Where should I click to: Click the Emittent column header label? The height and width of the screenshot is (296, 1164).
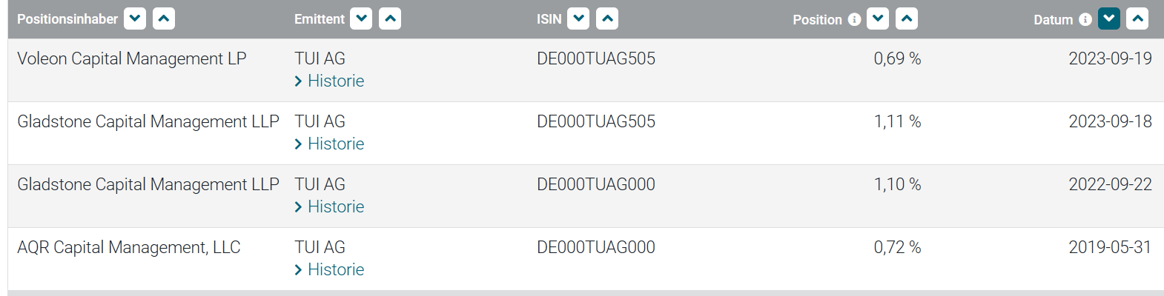tap(320, 19)
